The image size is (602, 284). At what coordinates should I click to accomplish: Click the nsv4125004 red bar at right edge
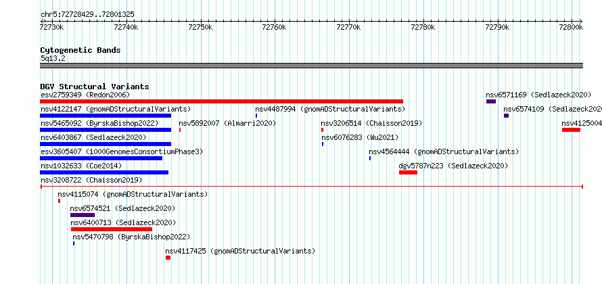pyautogui.click(x=572, y=130)
